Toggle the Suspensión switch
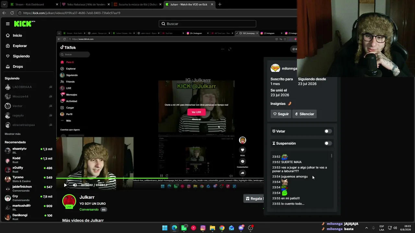This screenshot has width=415, height=233. [328, 143]
